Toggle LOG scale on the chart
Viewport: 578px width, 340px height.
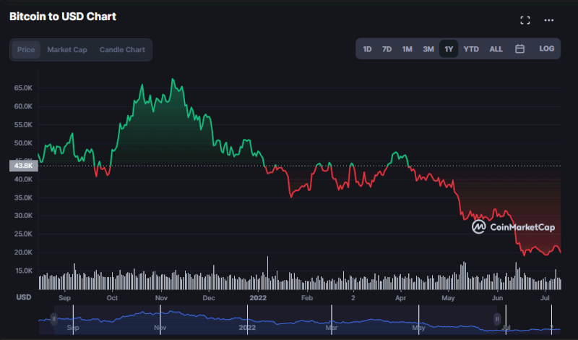click(x=546, y=49)
